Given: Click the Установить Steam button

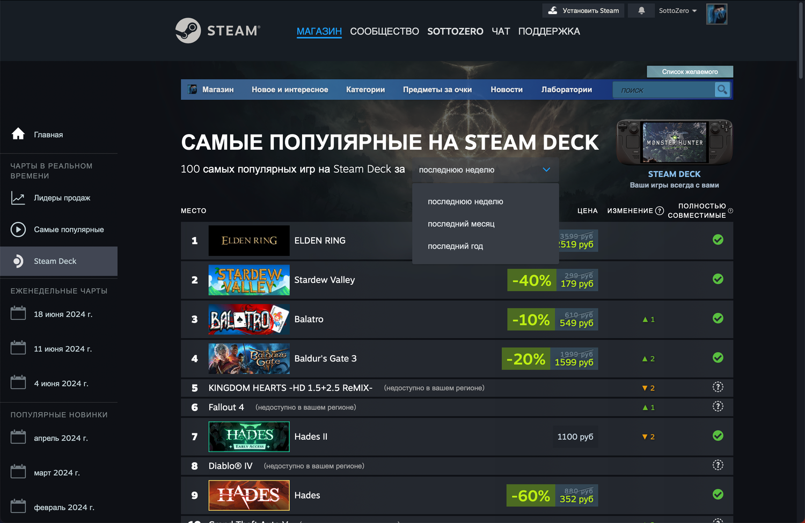Looking at the screenshot, I should pyautogui.click(x=583, y=11).
